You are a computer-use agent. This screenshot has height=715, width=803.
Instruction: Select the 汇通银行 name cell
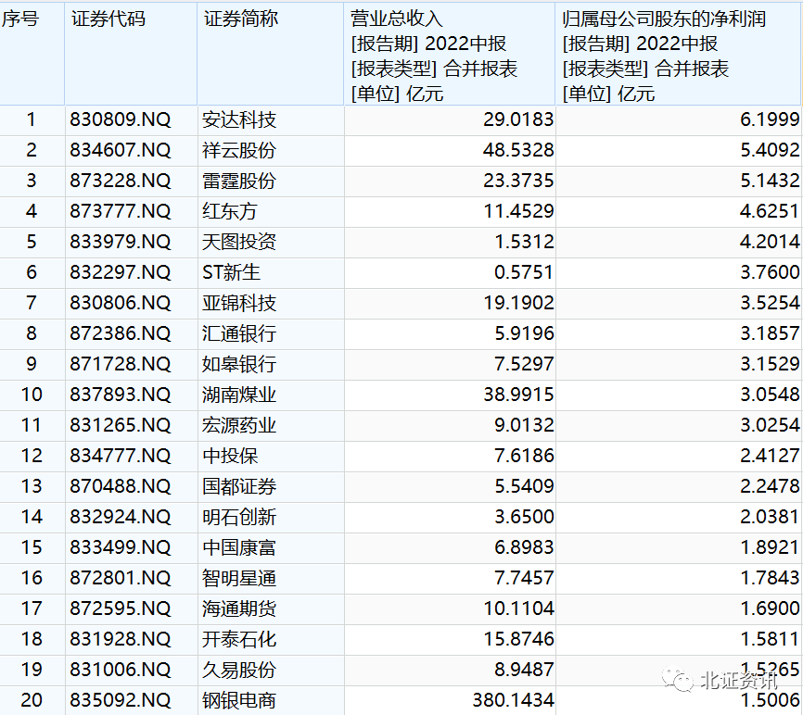[239, 333]
